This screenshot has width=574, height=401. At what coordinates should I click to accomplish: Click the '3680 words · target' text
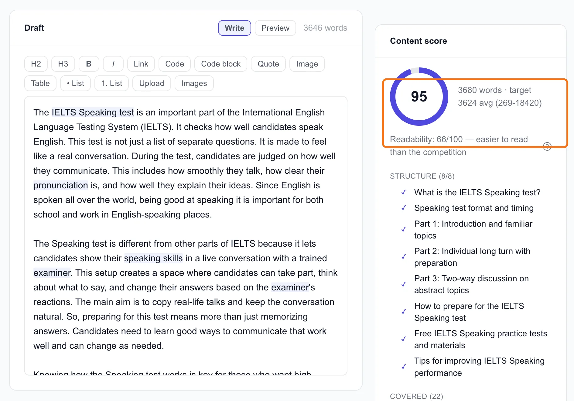494,90
